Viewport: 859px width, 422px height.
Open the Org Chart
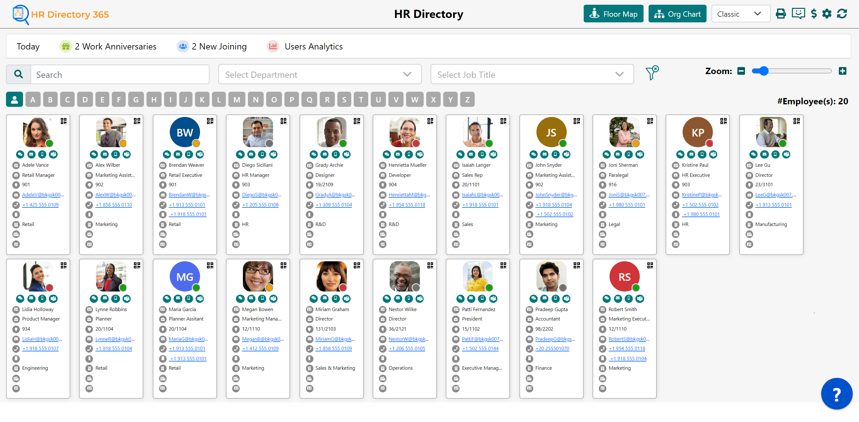(677, 14)
